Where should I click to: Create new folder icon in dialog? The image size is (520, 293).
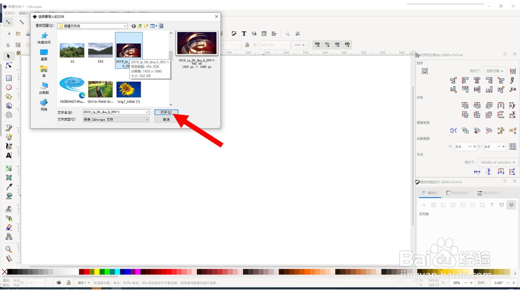coord(146,26)
